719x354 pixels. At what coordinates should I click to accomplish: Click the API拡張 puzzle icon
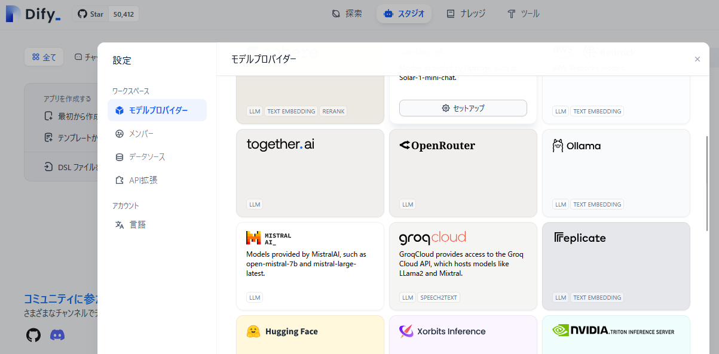pyautogui.click(x=120, y=180)
